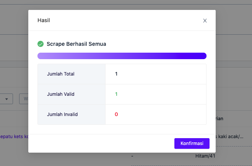Click the Konfirmasi button
This screenshot has height=166, width=252.
(x=192, y=143)
